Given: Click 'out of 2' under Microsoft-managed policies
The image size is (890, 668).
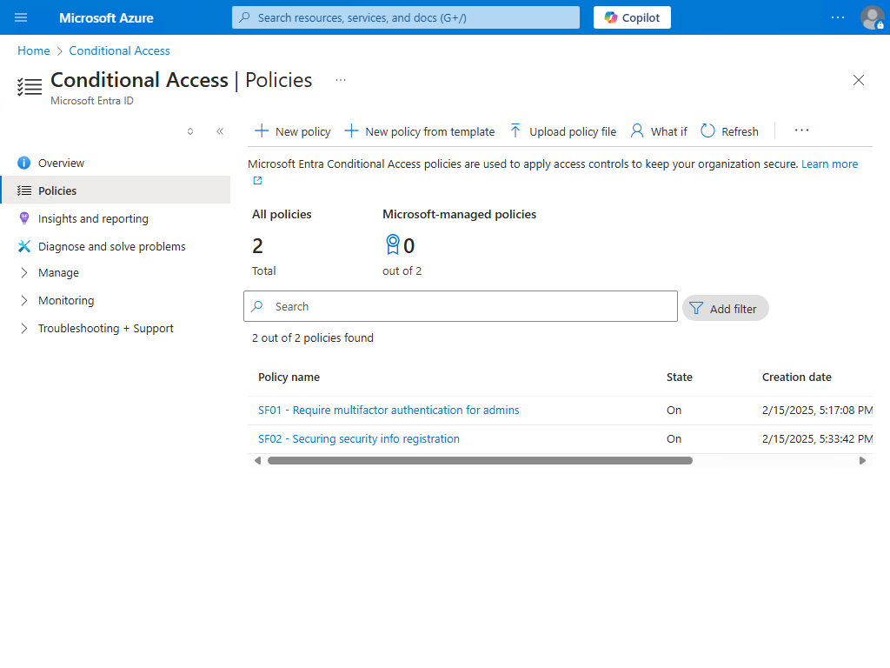Looking at the screenshot, I should (x=402, y=271).
